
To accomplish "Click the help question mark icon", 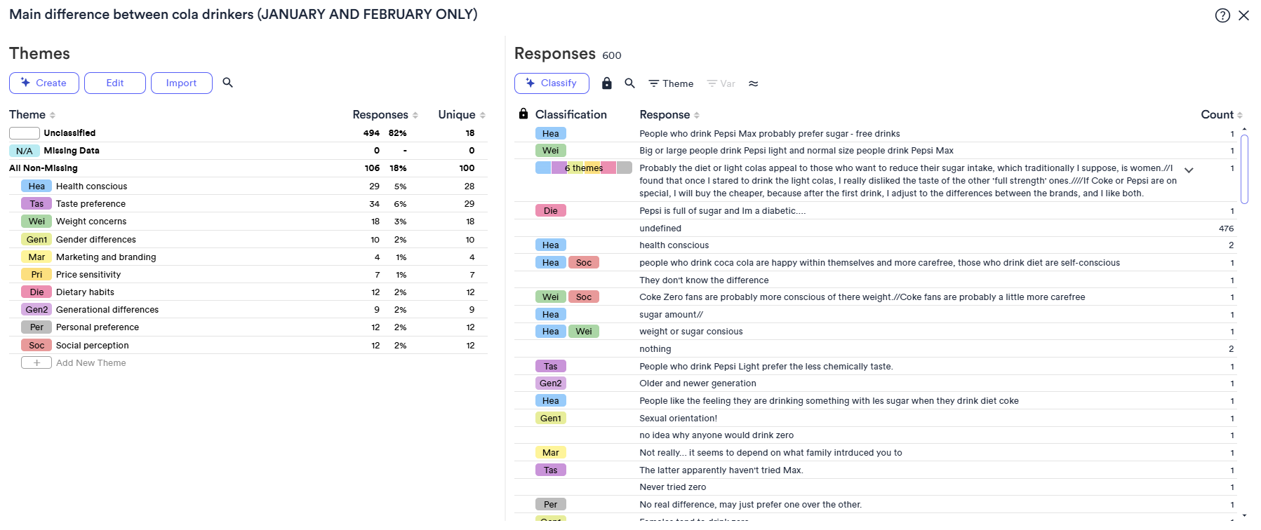I will (x=1222, y=15).
